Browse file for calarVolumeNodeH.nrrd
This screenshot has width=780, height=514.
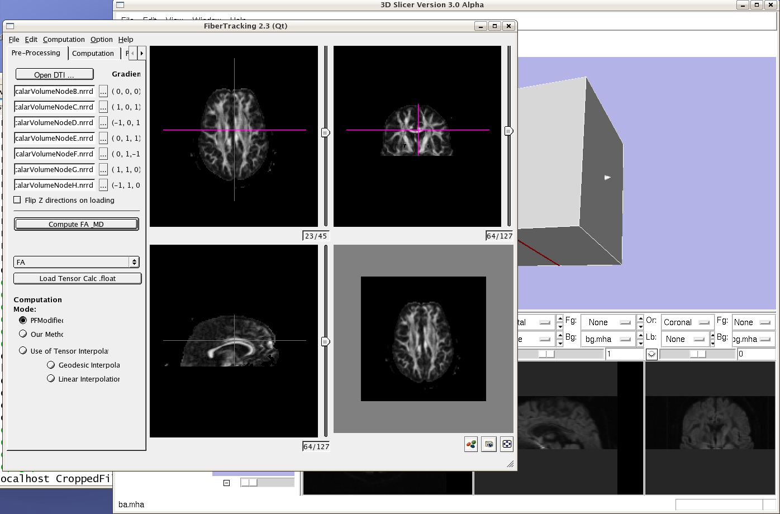[x=103, y=185]
